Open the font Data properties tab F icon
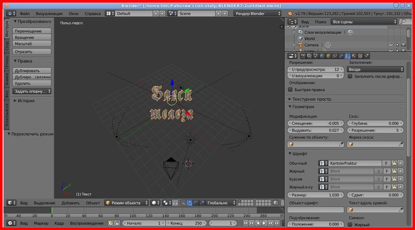The height and width of the screenshot is (230, 415). 348,56
